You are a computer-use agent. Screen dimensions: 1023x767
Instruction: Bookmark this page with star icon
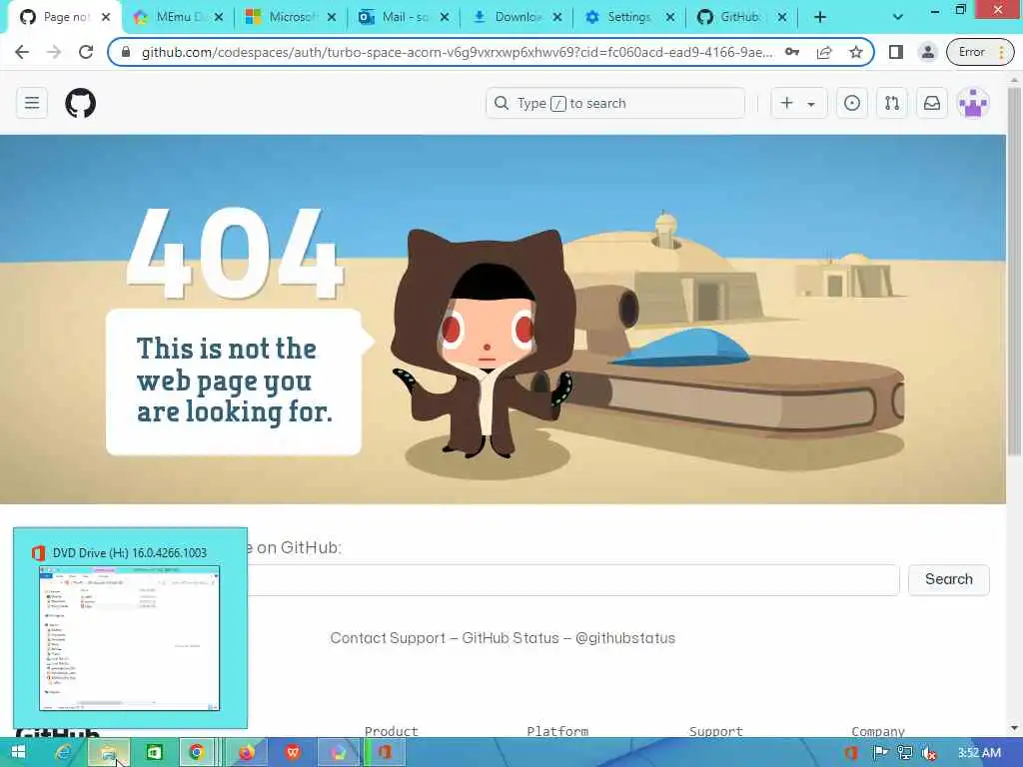pos(856,52)
